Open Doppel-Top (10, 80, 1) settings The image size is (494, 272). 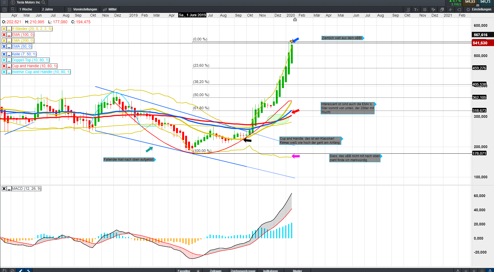pos(31,60)
